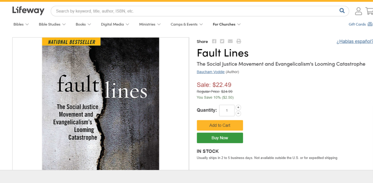Focus the keyword search field

point(195,11)
